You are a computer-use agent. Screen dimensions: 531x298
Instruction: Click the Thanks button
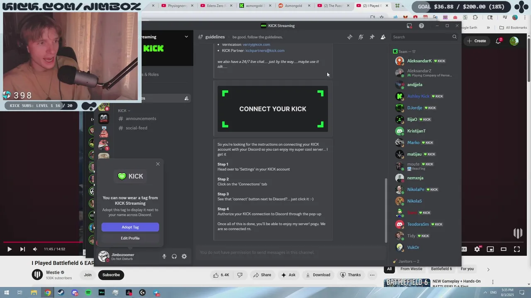point(351,275)
